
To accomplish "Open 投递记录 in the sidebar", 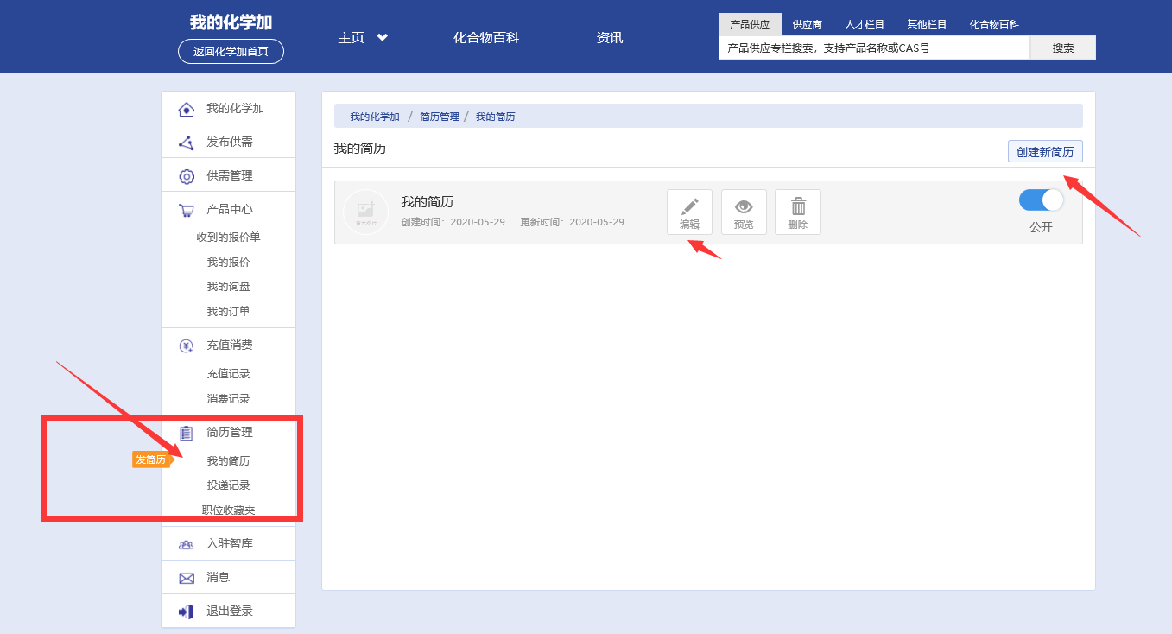I will (228, 485).
